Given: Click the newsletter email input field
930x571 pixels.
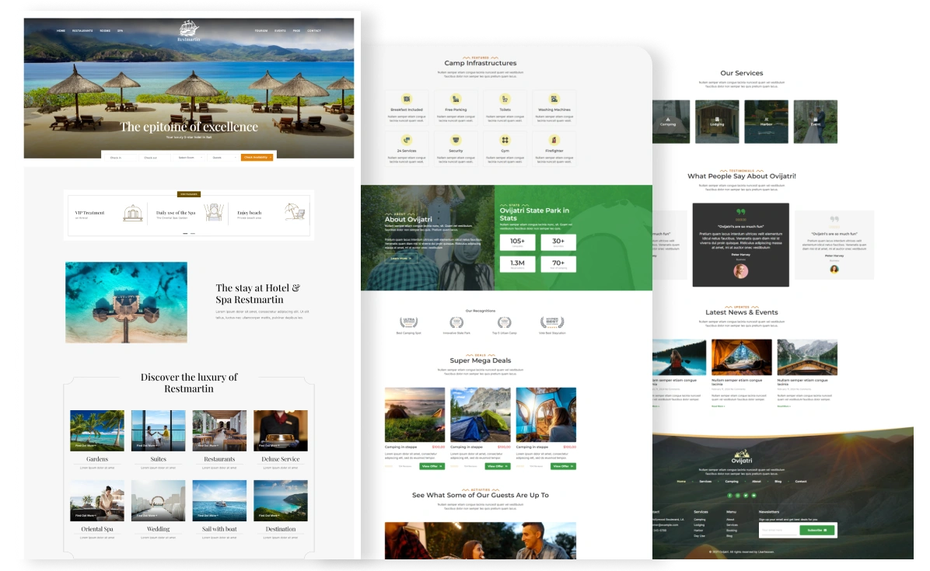Looking at the screenshot, I should (778, 530).
